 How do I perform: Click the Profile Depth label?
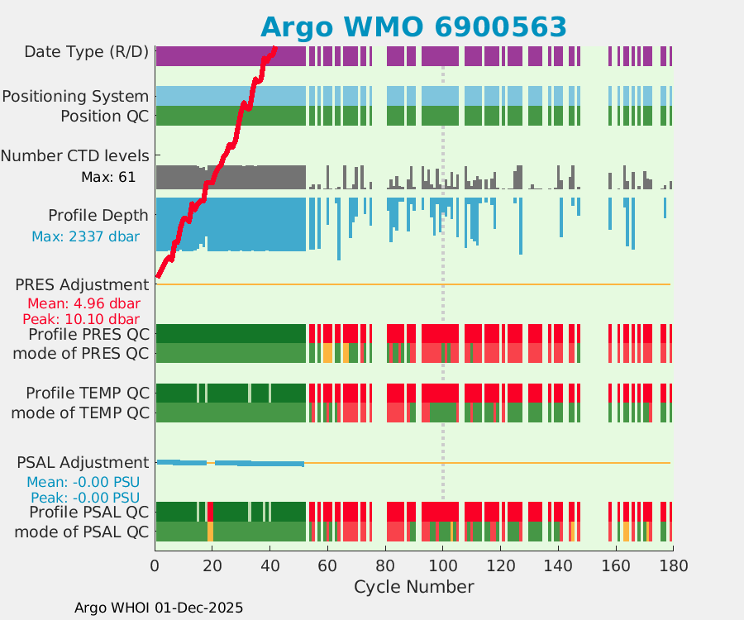coord(98,216)
